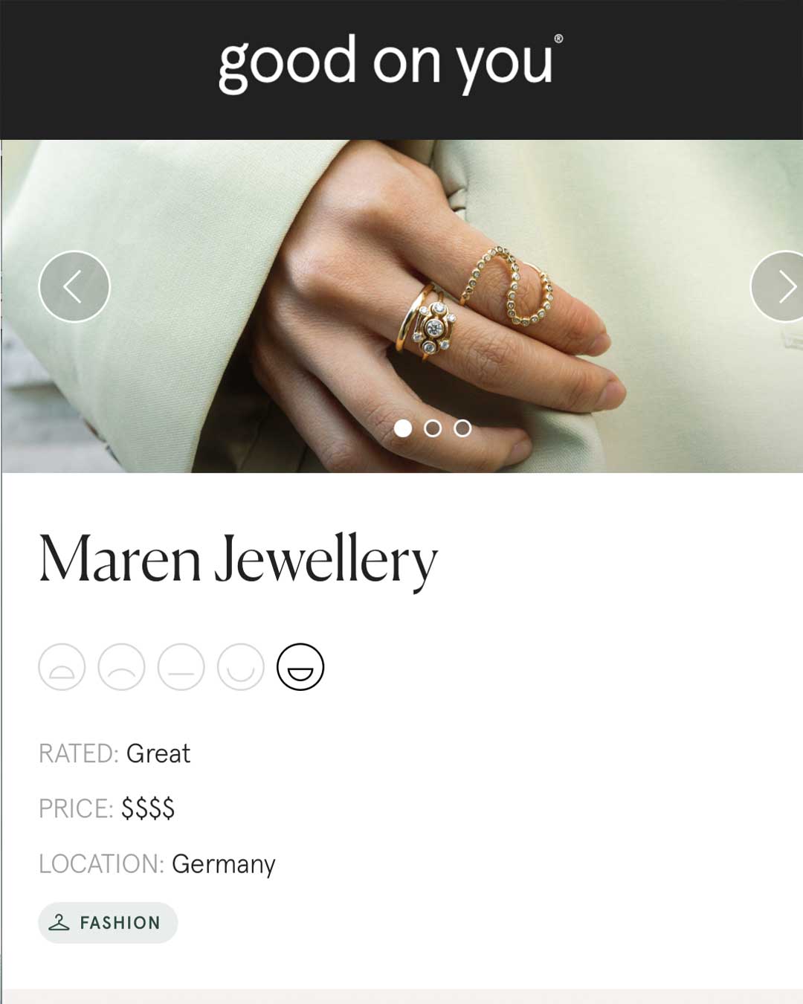Click the Rated Great label

click(115, 753)
